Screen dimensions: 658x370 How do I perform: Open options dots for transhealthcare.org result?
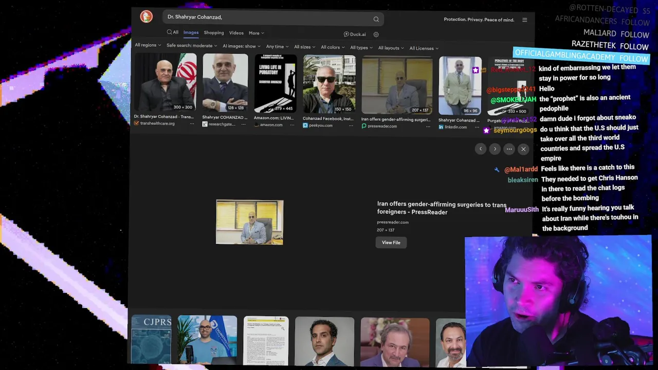click(192, 124)
